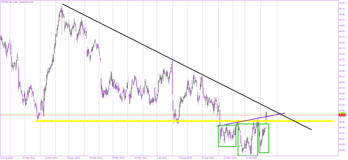348x160 pixels.
Task: Select the 10 Nov 2023 time axis label
Action: [51, 158]
